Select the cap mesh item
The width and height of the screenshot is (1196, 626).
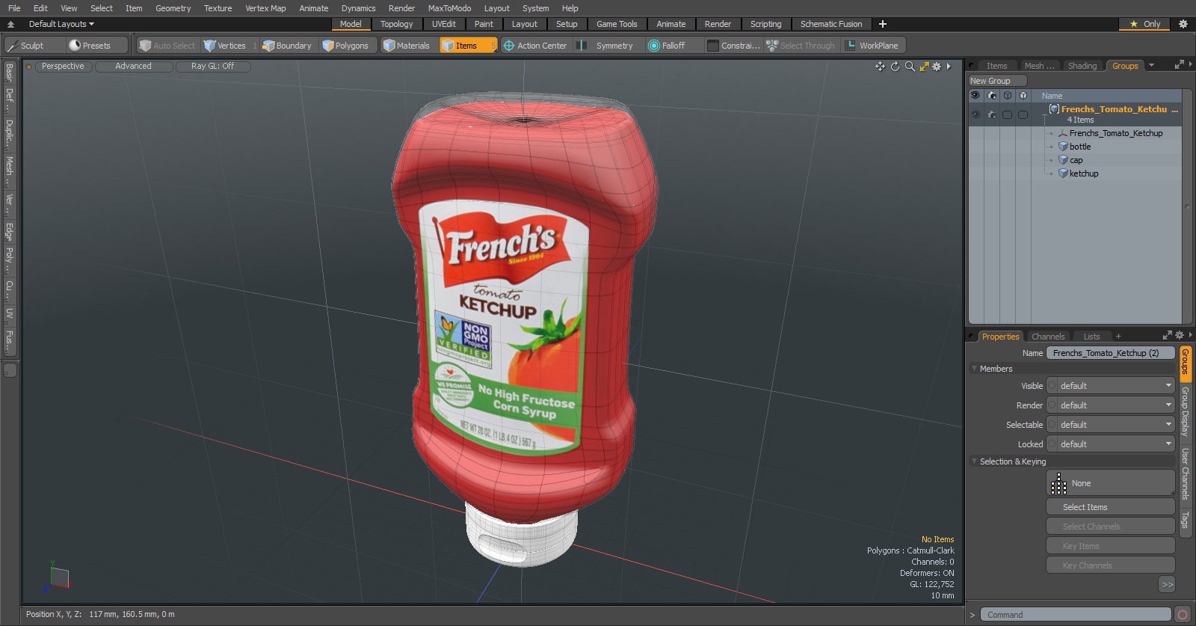tap(1076, 160)
